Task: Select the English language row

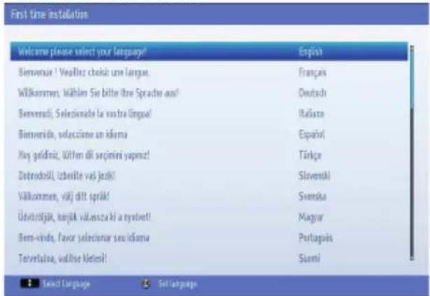Action: coord(209,51)
